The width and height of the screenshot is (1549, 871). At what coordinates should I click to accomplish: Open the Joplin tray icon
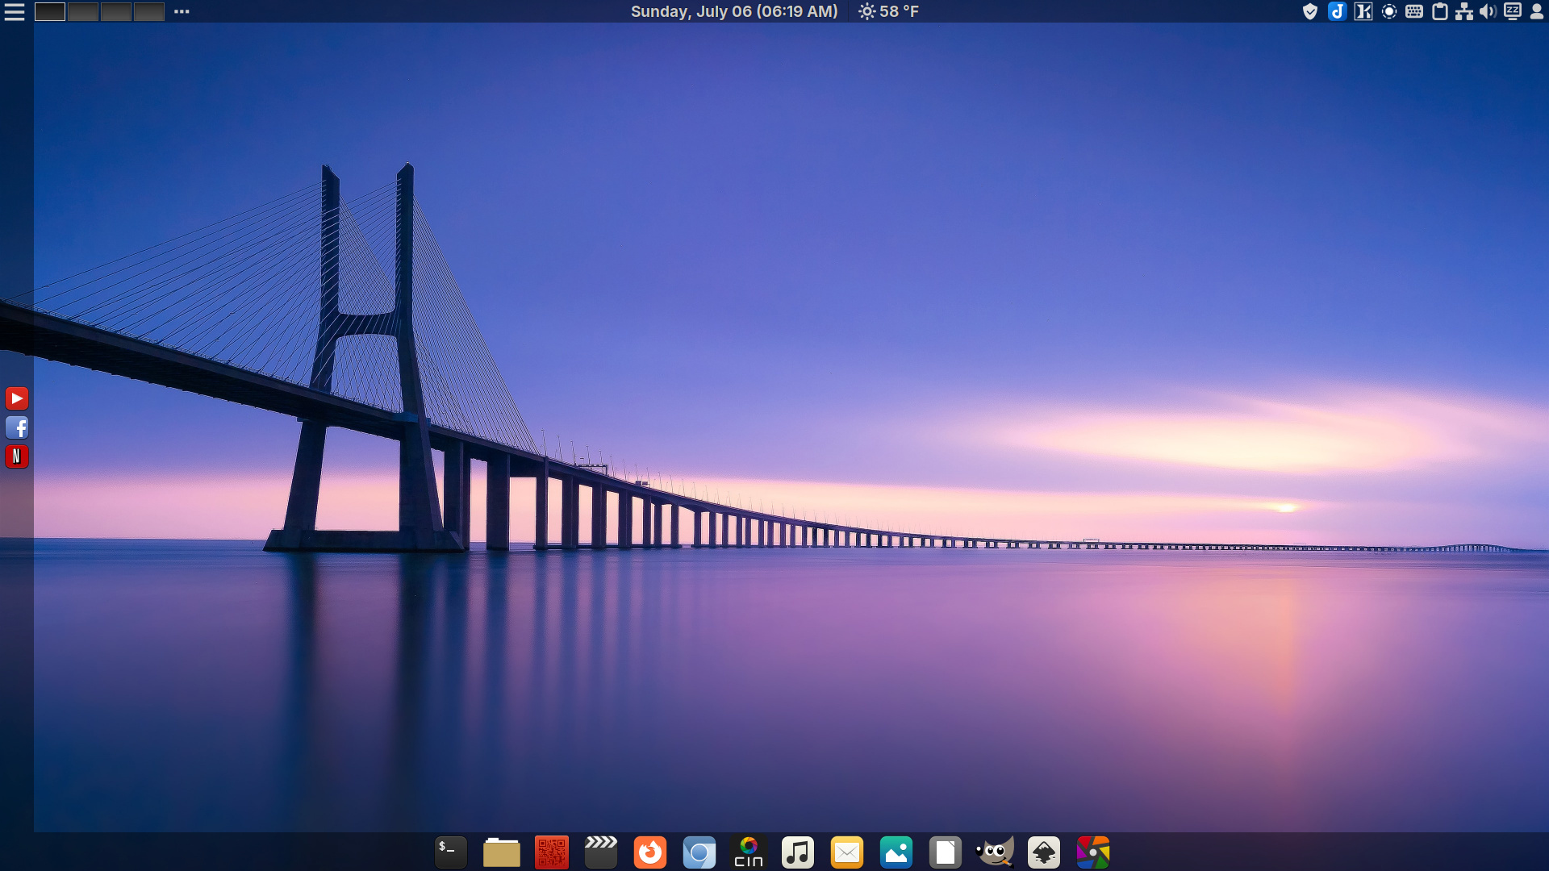click(x=1337, y=11)
